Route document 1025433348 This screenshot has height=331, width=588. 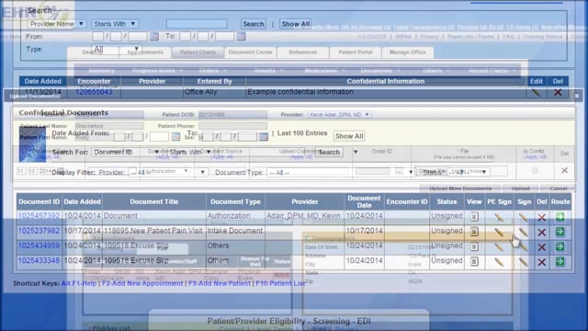pyautogui.click(x=560, y=261)
